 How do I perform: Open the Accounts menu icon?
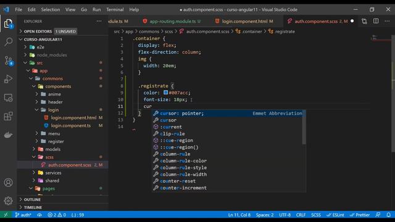click(x=8, y=183)
